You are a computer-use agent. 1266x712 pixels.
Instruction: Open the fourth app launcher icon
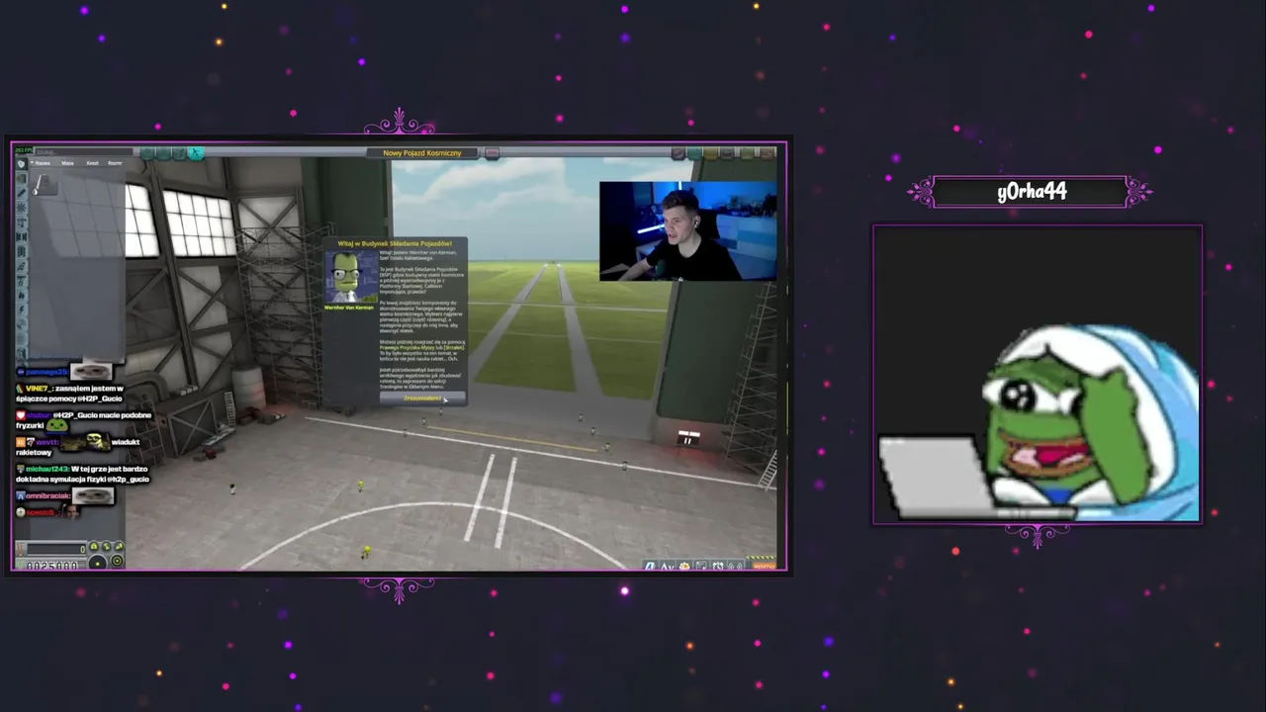pyautogui.click(x=701, y=566)
